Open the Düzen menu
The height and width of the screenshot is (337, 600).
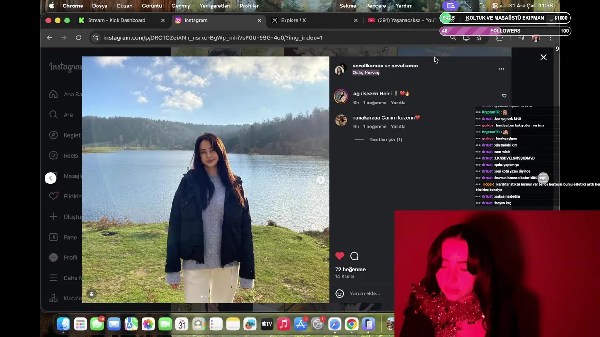click(125, 6)
